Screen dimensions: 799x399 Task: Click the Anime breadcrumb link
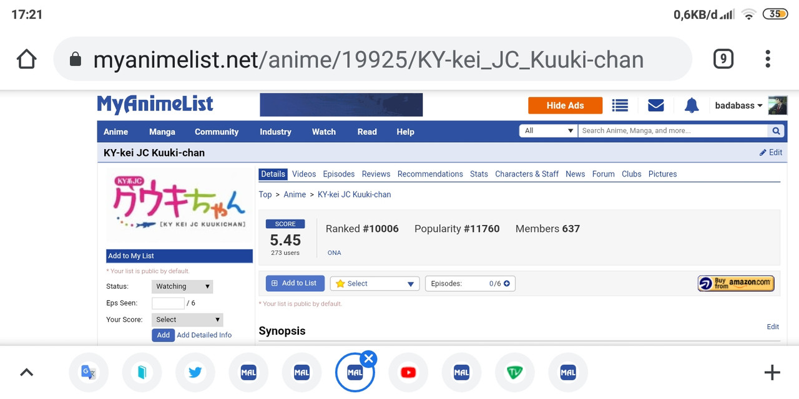point(295,195)
